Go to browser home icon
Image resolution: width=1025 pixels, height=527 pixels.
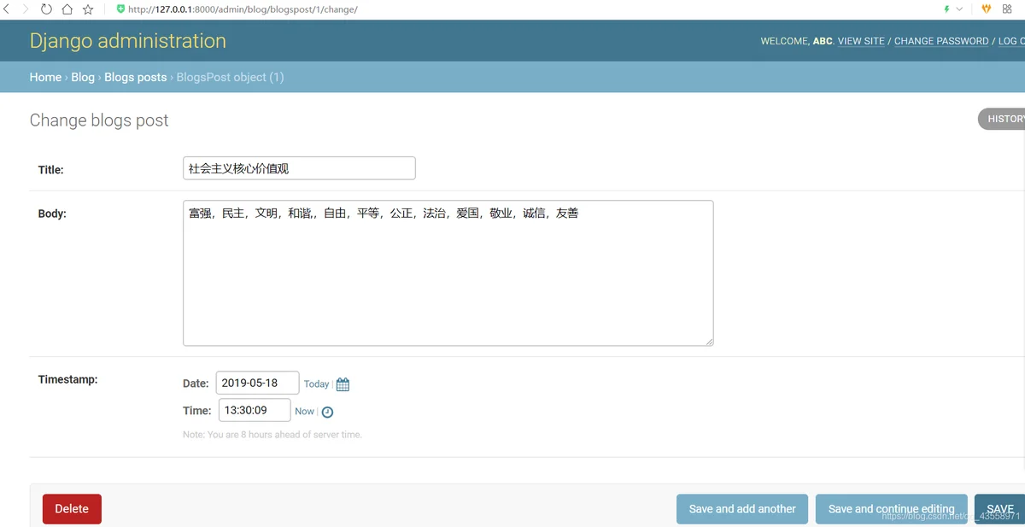tap(67, 9)
